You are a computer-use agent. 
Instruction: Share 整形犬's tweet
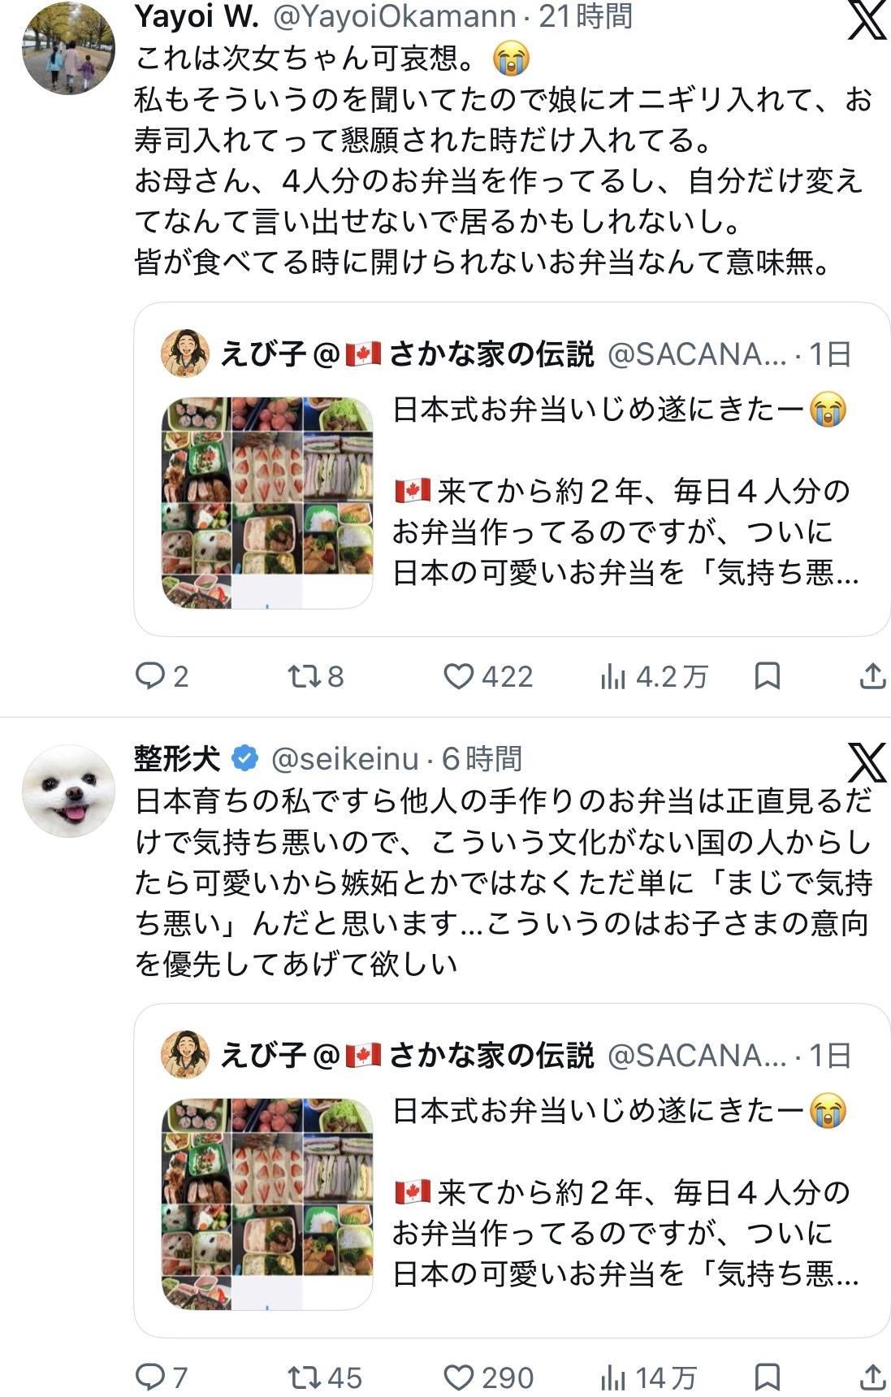[872, 1377]
